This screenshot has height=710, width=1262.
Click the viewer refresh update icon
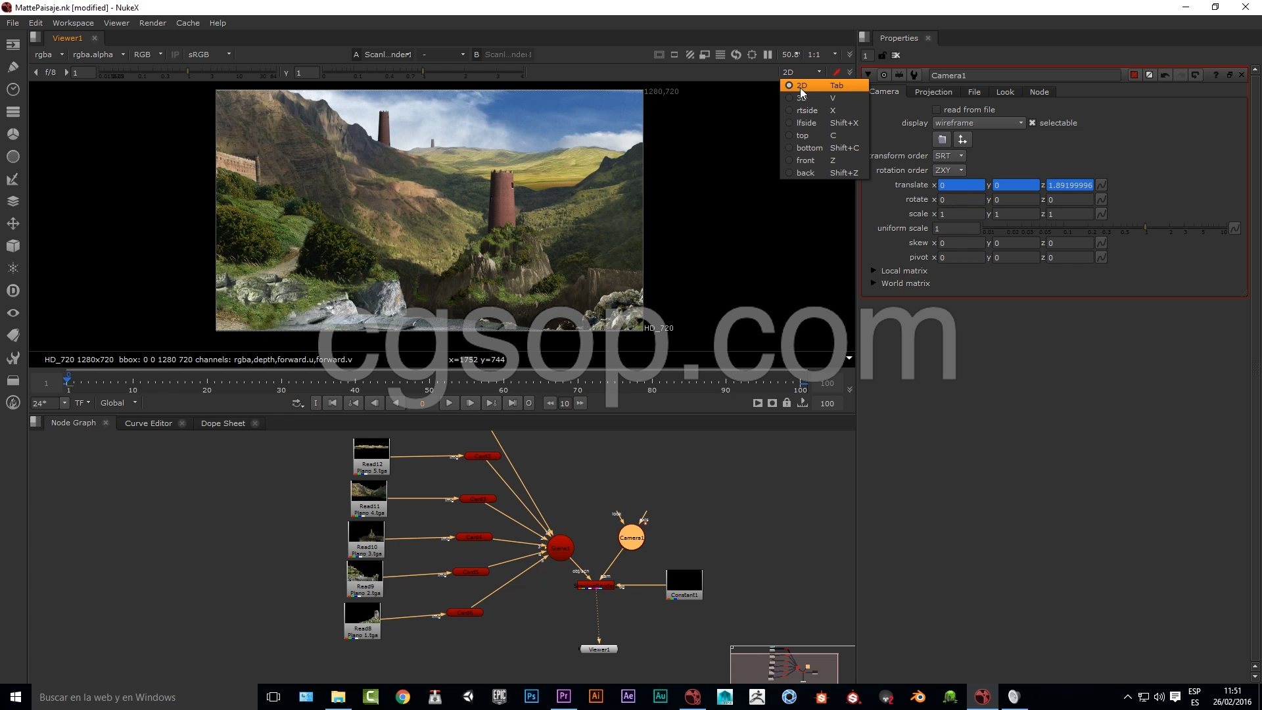tap(736, 55)
